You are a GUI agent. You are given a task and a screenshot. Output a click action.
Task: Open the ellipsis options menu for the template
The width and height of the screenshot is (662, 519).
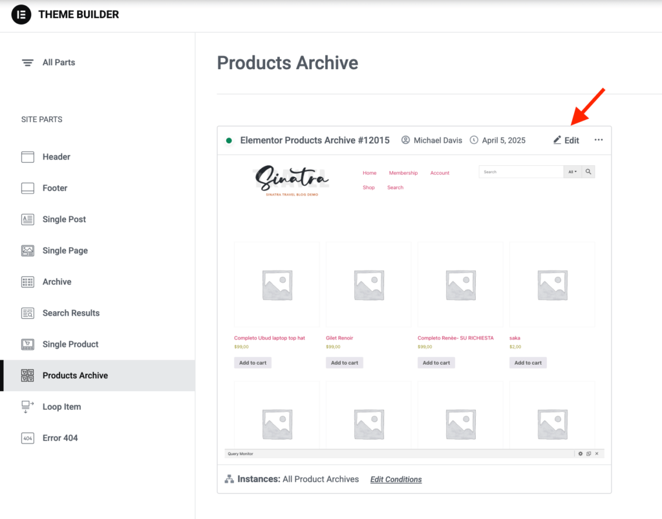pos(598,140)
